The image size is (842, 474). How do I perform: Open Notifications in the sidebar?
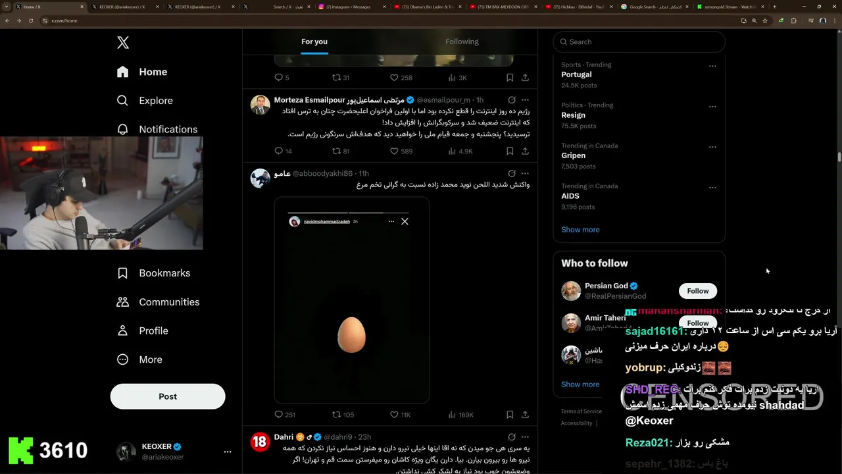click(x=157, y=129)
